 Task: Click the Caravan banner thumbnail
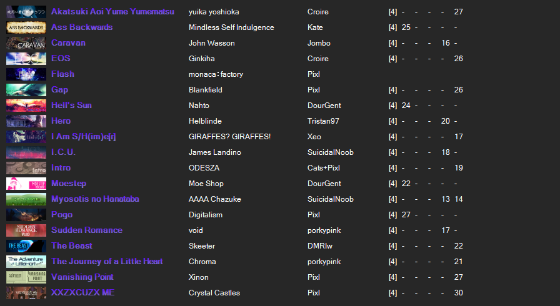[x=26, y=43]
